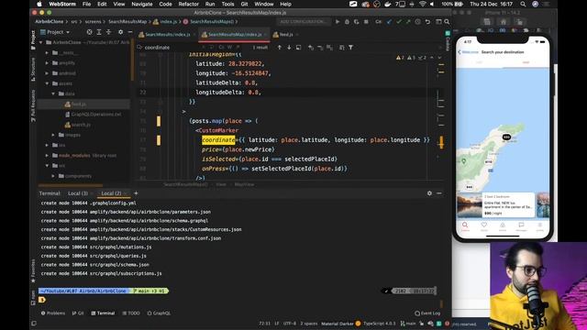Open Search Everywhere with the magnifier icon

pyautogui.click(x=447, y=22)
